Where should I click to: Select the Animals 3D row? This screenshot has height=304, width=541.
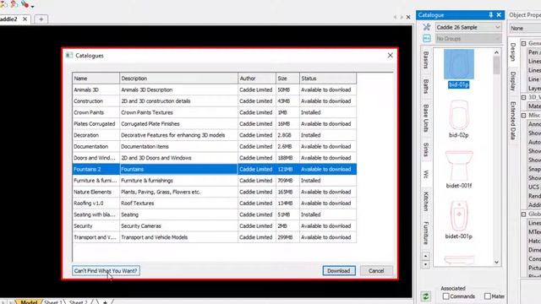[x=214, y=90]
